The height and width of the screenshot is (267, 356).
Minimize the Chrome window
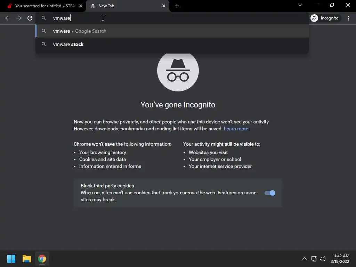(x=316, y=5)
